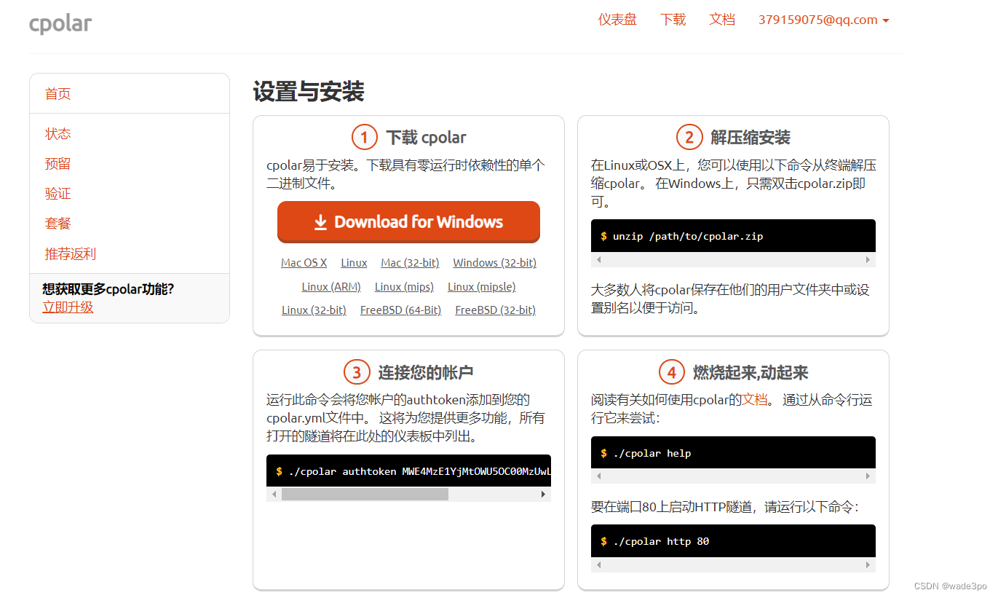Click the 文档 link in step 4 text

[755, 400]
